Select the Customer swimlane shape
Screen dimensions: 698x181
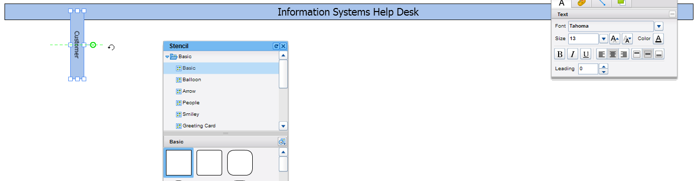click(77, 45)
